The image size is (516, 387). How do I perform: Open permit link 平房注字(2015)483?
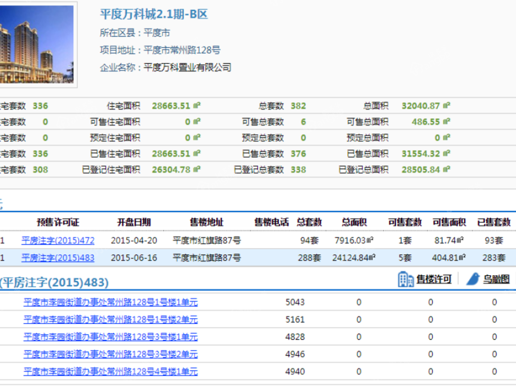tap(58, 258)
